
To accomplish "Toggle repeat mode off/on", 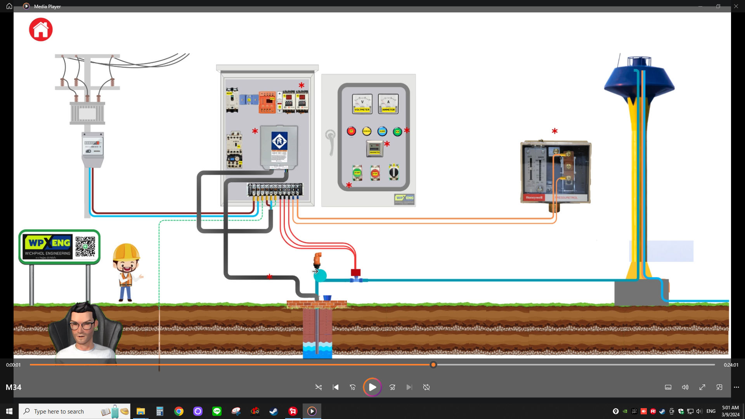I will click(x=426, y=387).
